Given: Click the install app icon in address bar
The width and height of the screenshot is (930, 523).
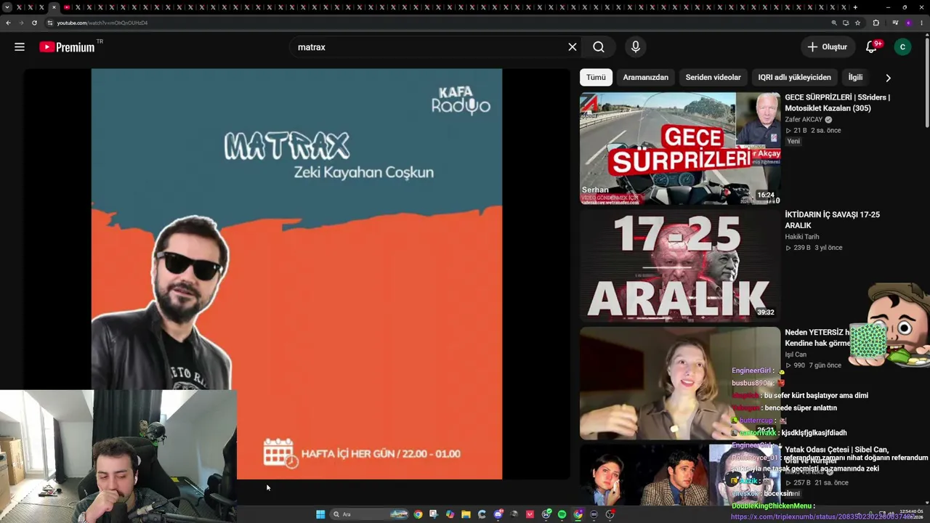Looking at the screenshot, I should [846, 23].
